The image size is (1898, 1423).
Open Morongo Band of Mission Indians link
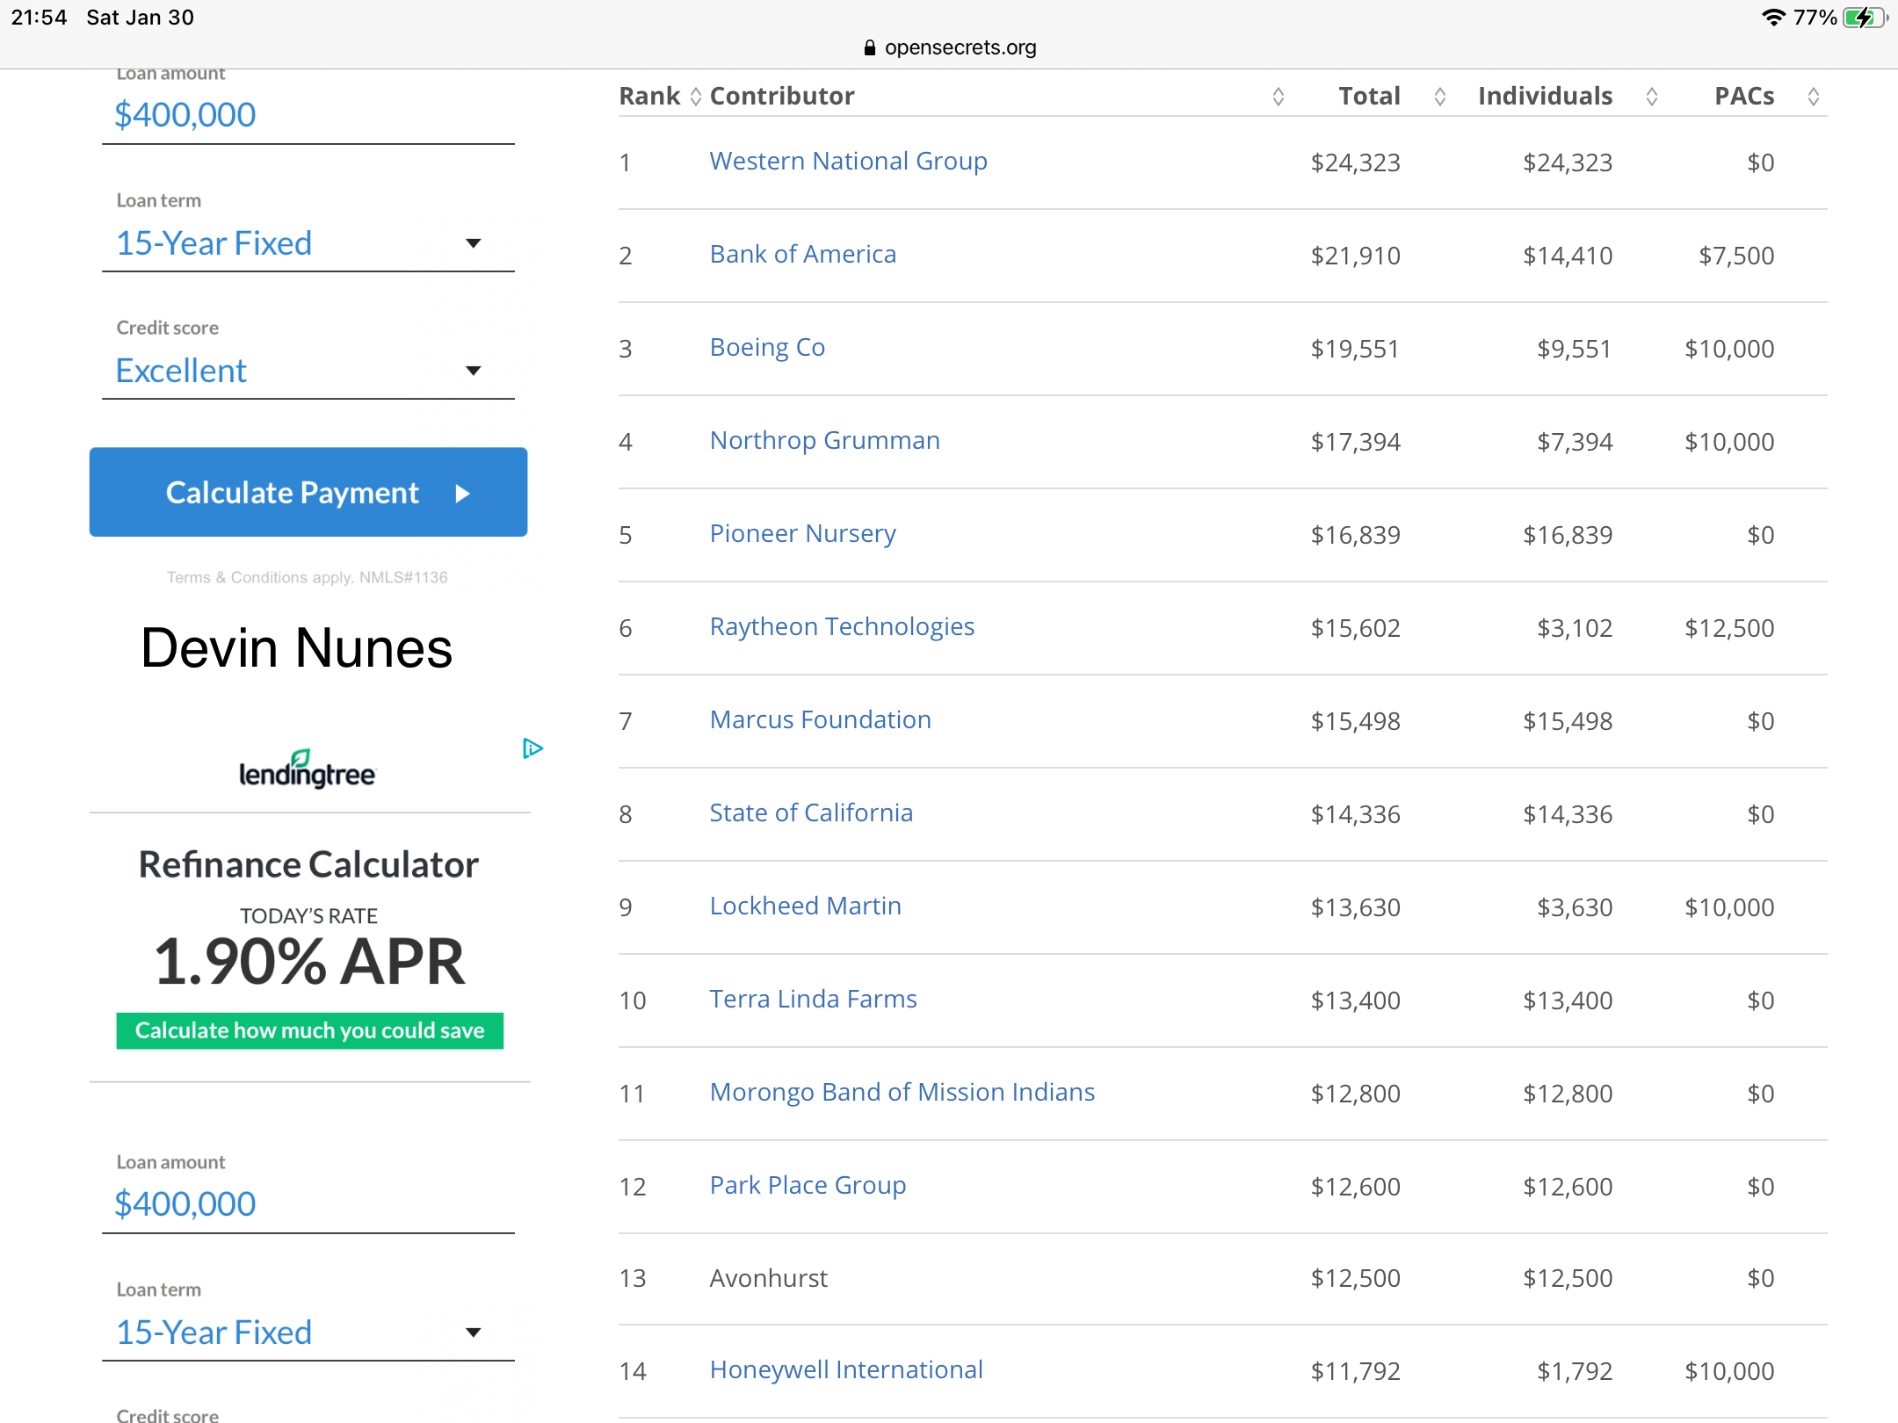(902, 1093)
